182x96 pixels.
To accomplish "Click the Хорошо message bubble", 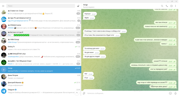I will [90, 14].
